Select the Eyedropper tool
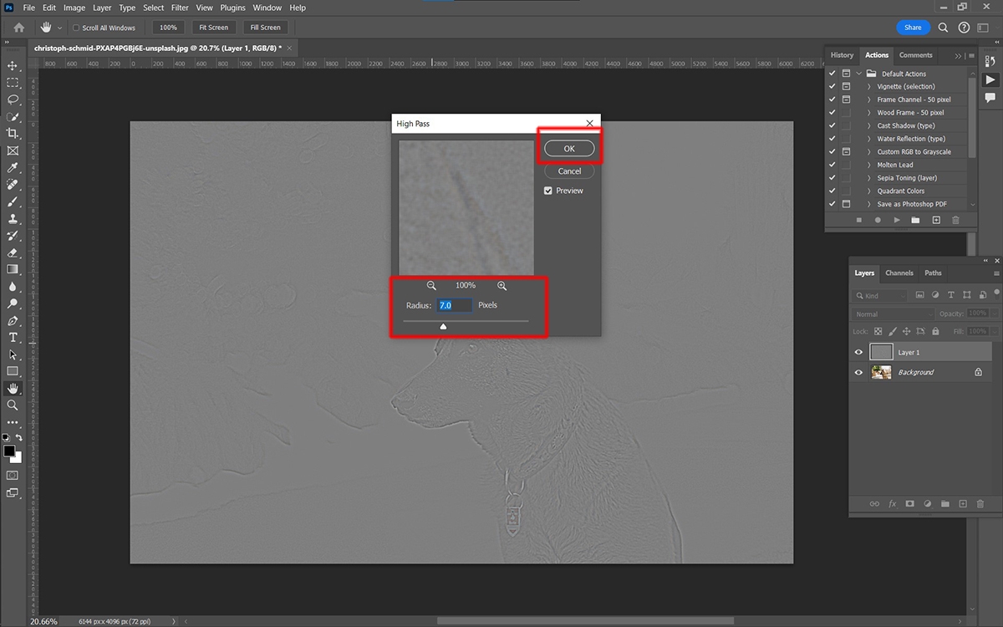This screenshot has height=627, width=1003. pos(13,167)
